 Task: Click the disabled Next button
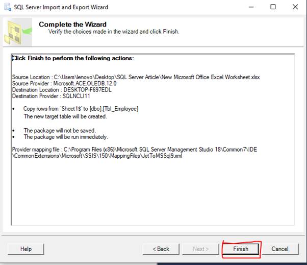201,249
